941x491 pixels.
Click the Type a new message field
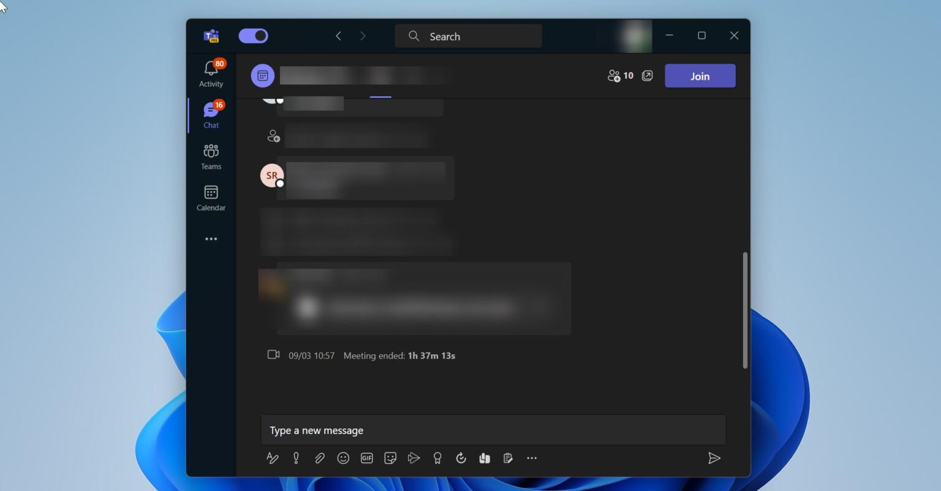point(493,430)
